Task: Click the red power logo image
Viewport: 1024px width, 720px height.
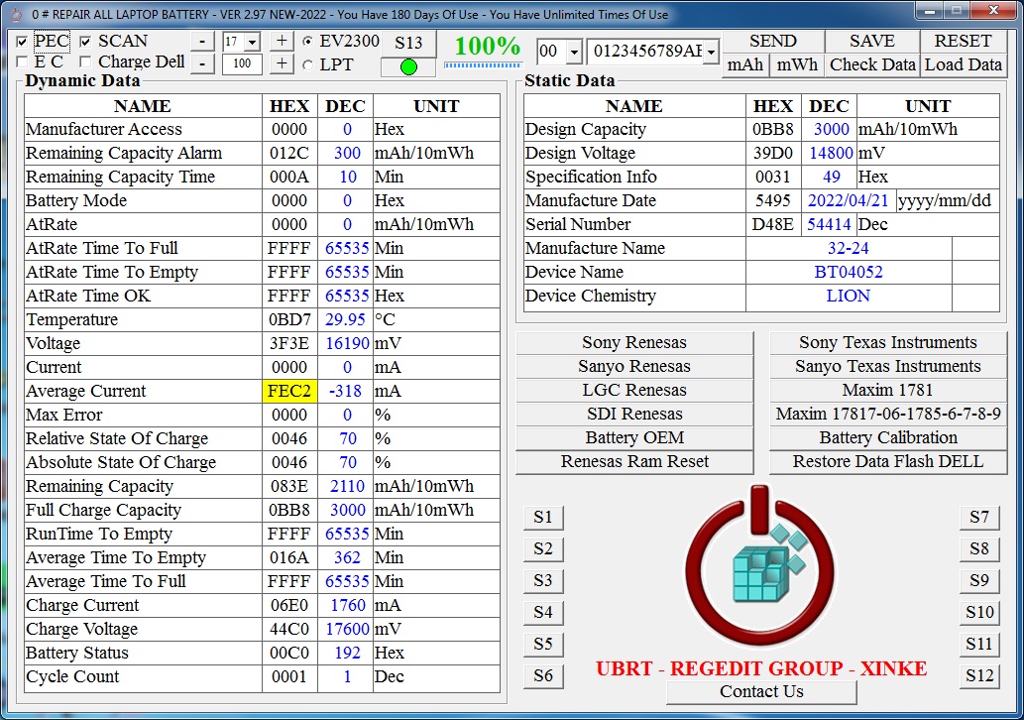Action: (759, 566)
